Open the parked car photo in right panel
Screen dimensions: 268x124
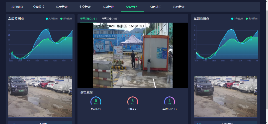(225, 97)
